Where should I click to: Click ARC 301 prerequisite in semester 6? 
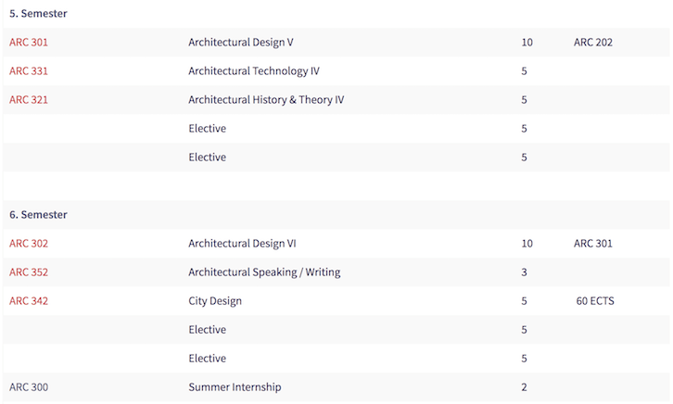click(x=593, y=244)
